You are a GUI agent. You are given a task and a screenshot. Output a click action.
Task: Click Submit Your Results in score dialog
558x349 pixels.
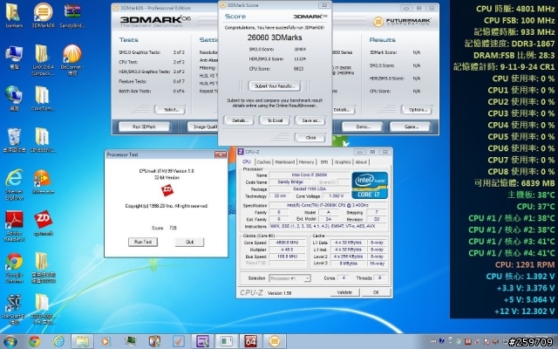(x=275, y=86)
